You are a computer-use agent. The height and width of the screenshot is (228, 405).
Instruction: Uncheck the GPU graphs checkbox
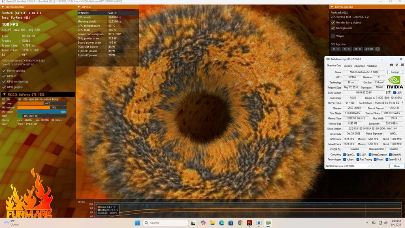pos(4,87)
